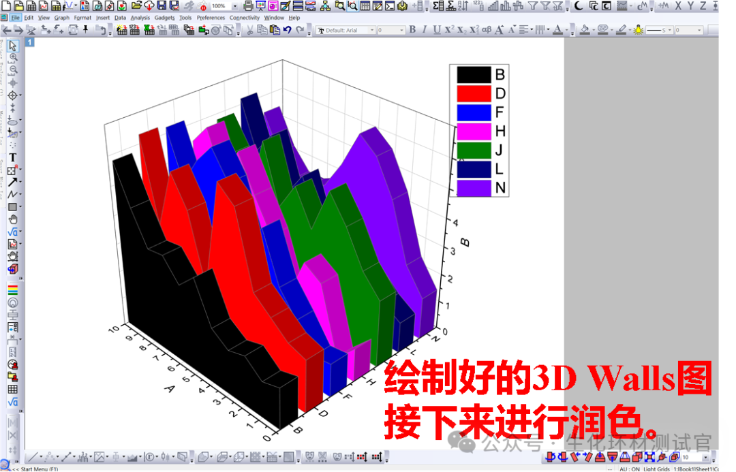Click the Dark Mode crescent moon icon
The width and height of the screenshot is (736, 472).
tap(579, 6)
